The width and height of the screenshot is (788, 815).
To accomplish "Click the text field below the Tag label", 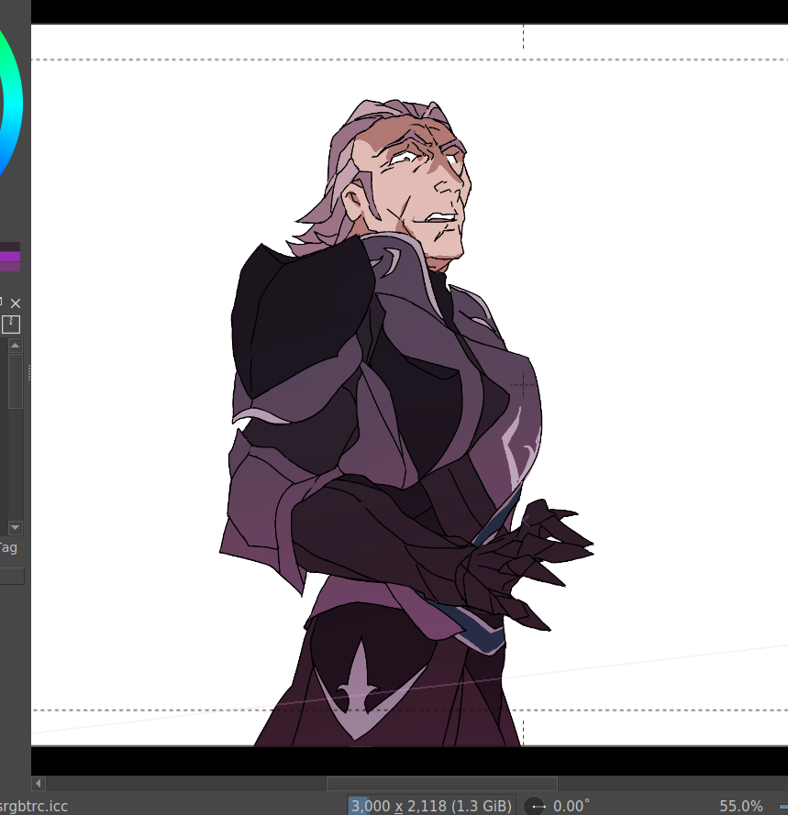I will tap(11, 575).
